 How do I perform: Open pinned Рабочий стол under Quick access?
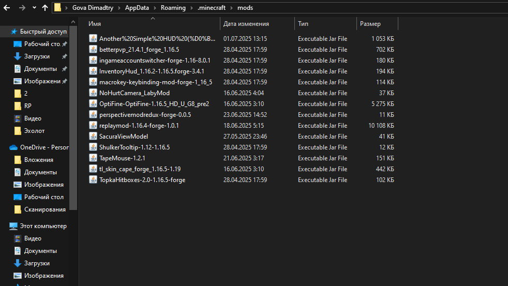pyautogui.click(x=42, y=44)
